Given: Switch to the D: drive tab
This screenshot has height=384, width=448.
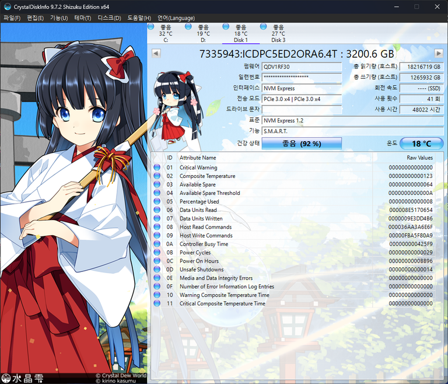Looking at the screenshot, I should [x=203, y=33].
